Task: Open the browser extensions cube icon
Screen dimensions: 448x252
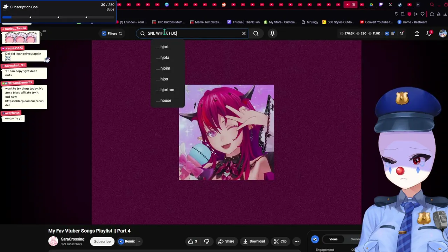Action: tap(432, 14)
